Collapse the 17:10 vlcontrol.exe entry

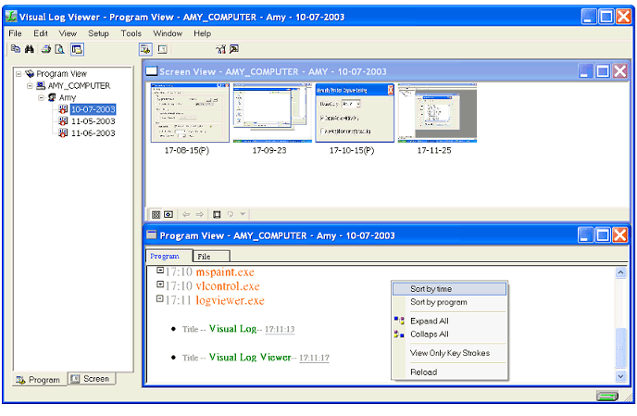tap(160, 284)
